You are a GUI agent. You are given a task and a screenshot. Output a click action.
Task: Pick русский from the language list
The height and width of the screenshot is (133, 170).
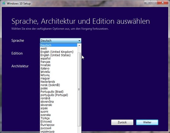coord(59,128)
